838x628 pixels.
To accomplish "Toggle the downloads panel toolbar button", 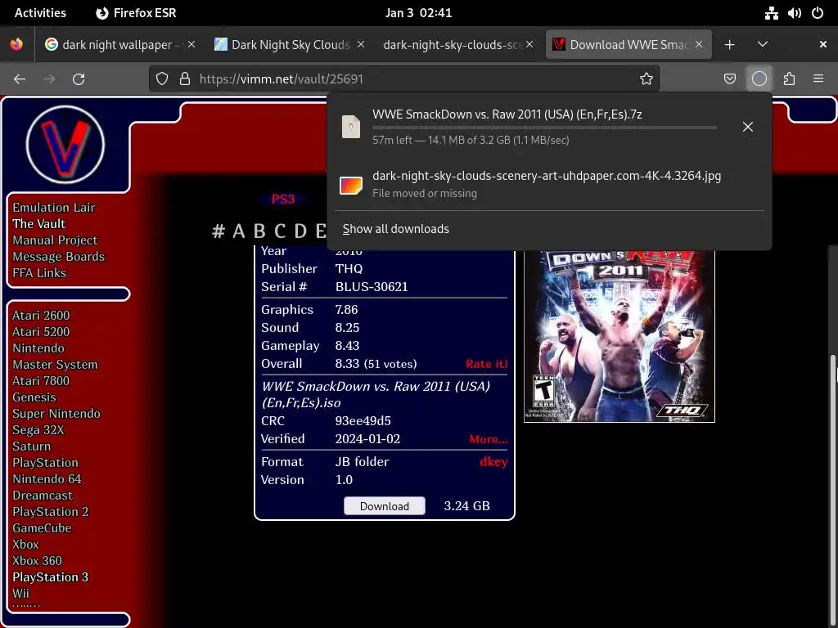I will 759,79.
